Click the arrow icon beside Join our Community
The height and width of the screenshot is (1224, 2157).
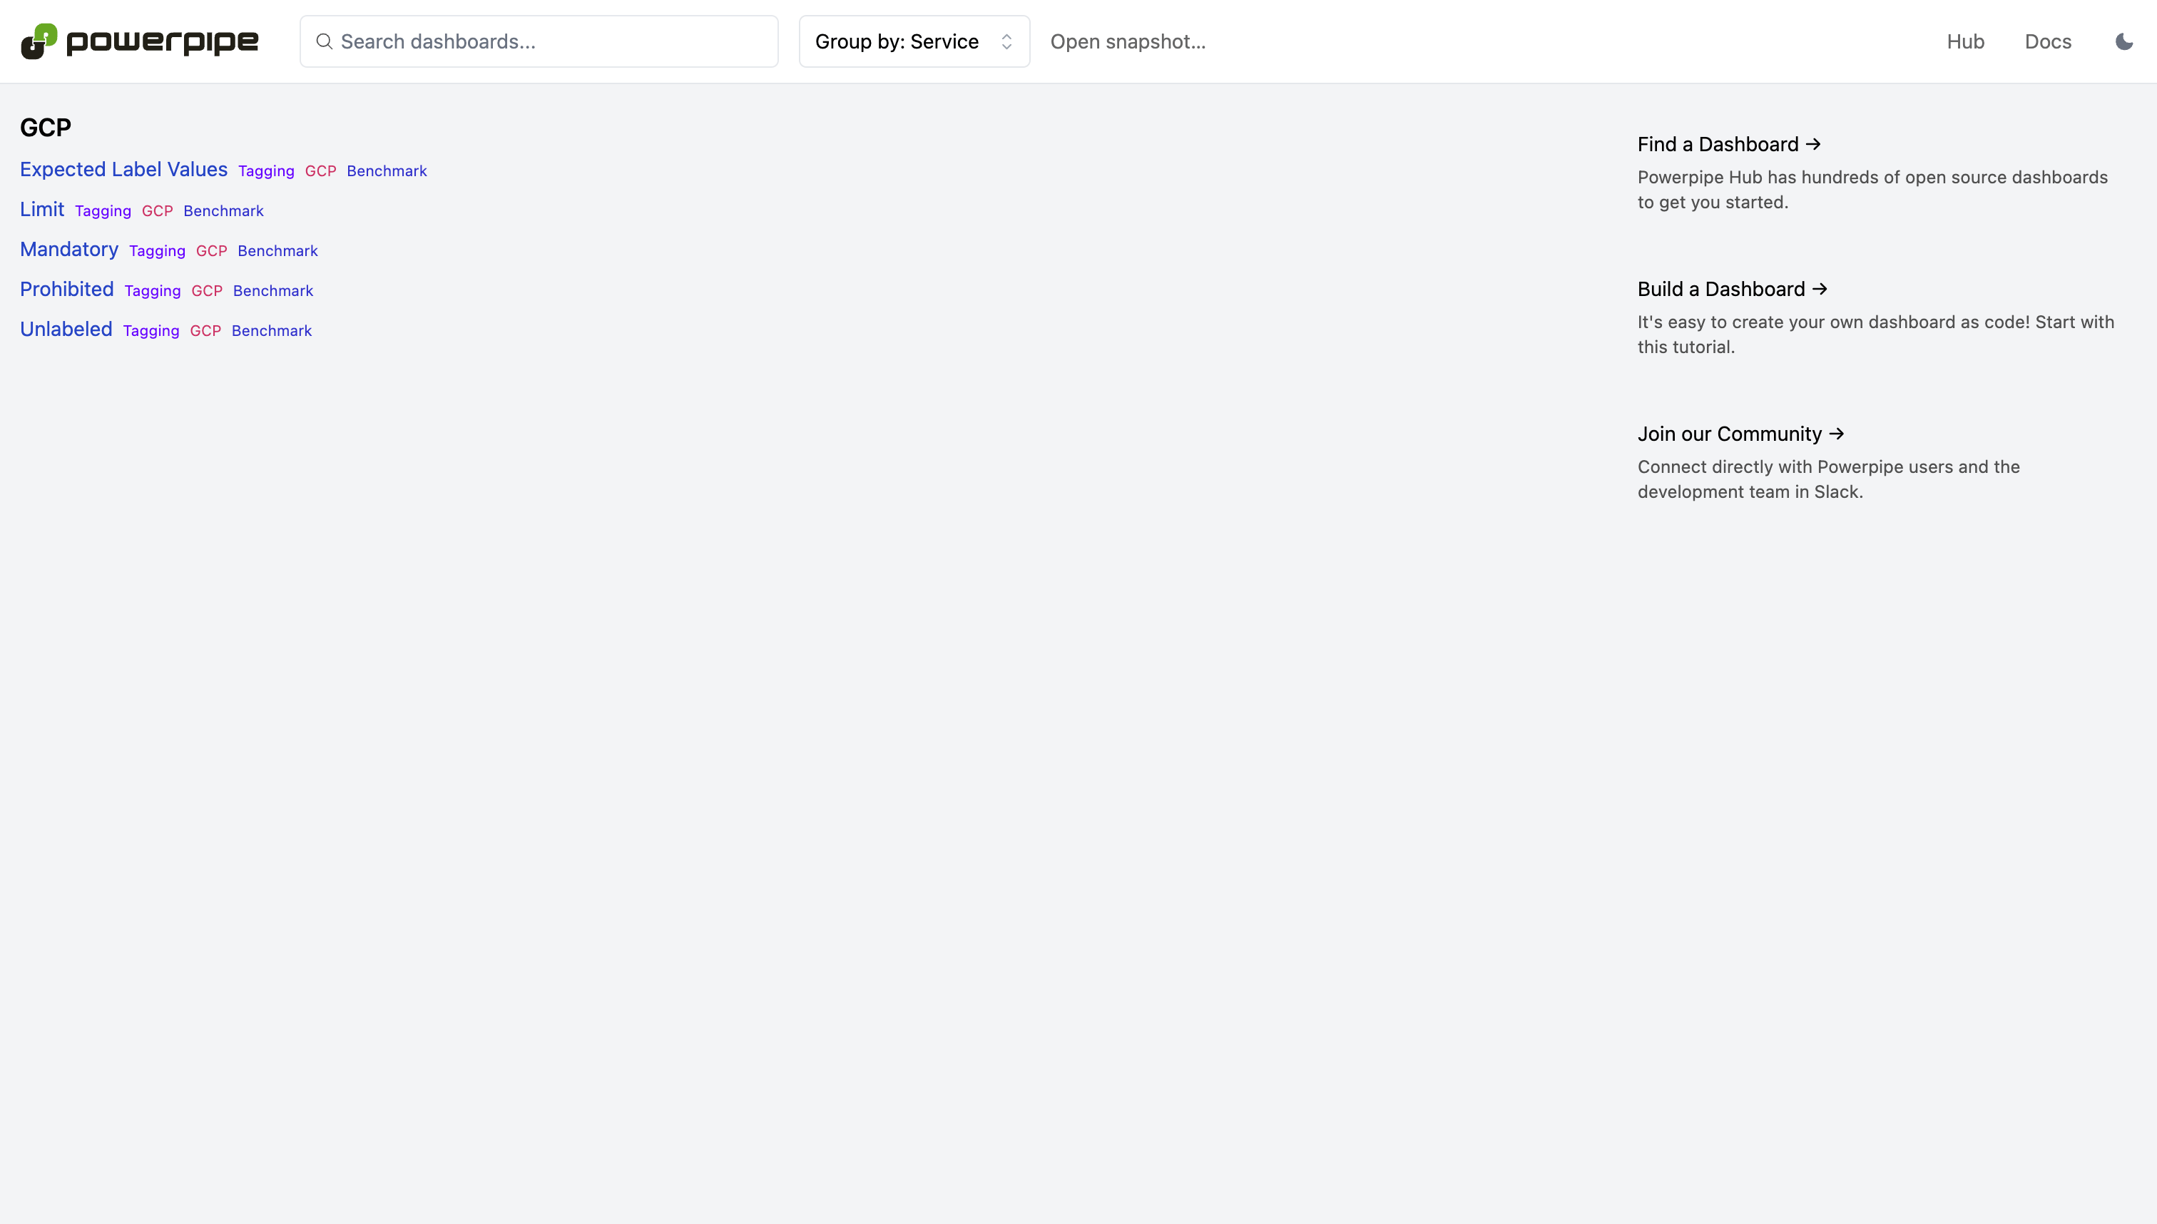click(1836, 434)
